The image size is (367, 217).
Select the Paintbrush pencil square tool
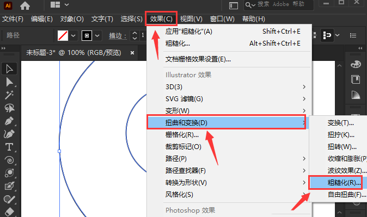point(9,187)
